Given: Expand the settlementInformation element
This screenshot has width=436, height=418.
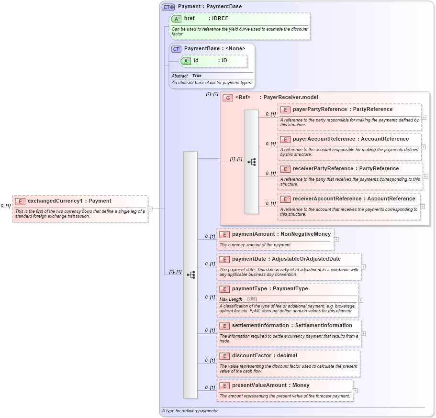Looking at the screenshot, I should [363, 333].
